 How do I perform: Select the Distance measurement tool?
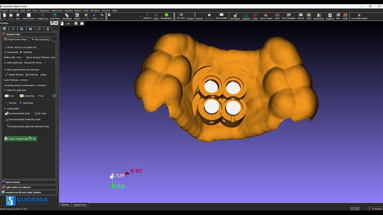point(147,16)
